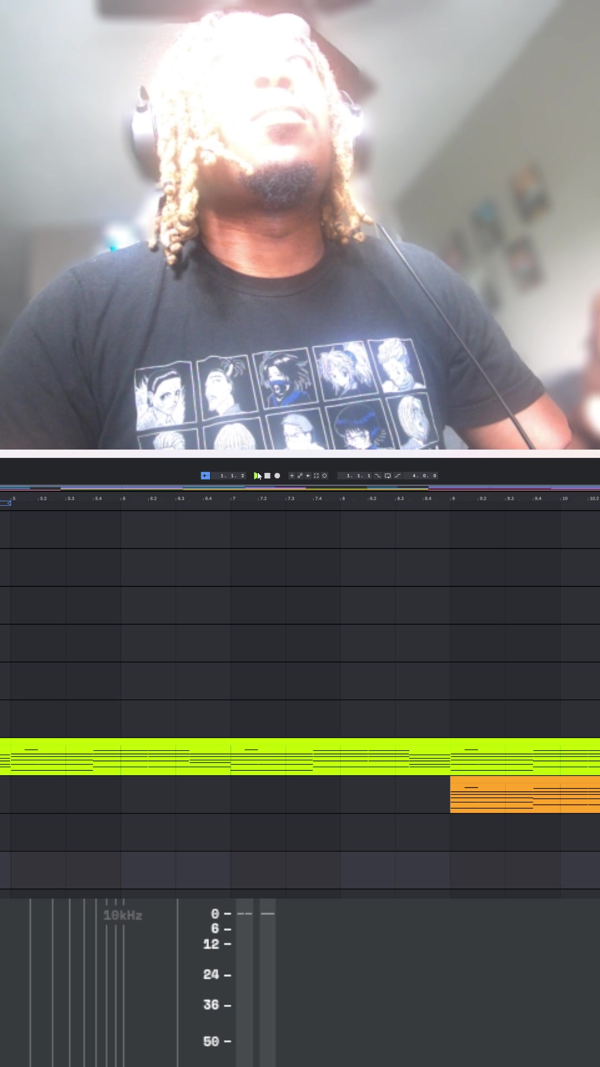
Task: Toggle the blue Follow playback button
Action: coord(206,476)
